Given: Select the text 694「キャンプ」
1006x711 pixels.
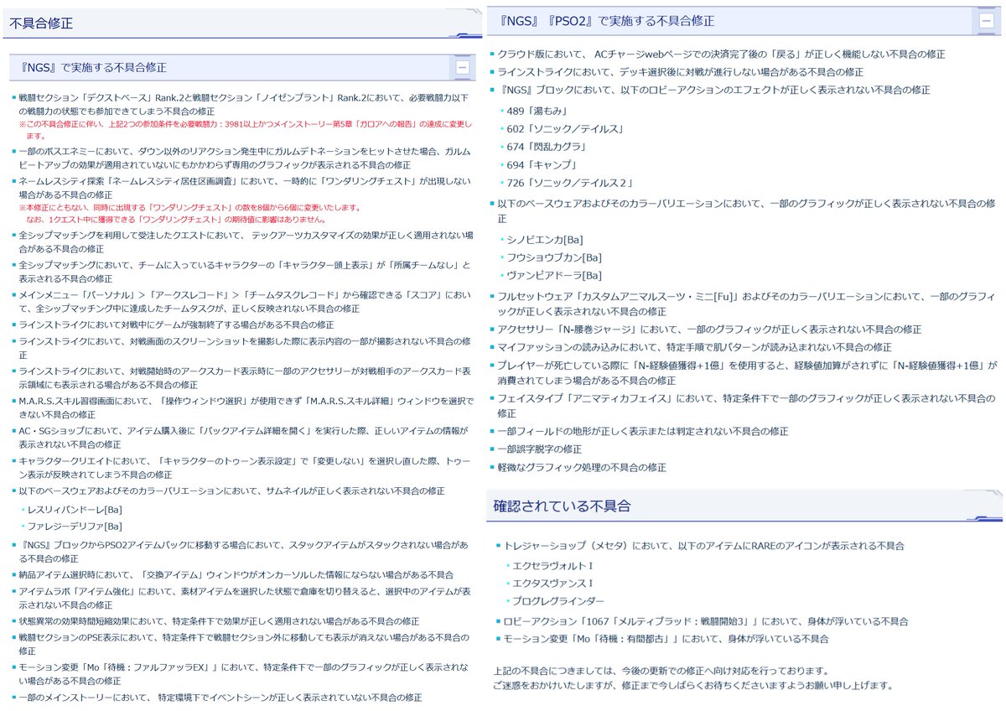Looking at the screenshot, I should (542, 164).
